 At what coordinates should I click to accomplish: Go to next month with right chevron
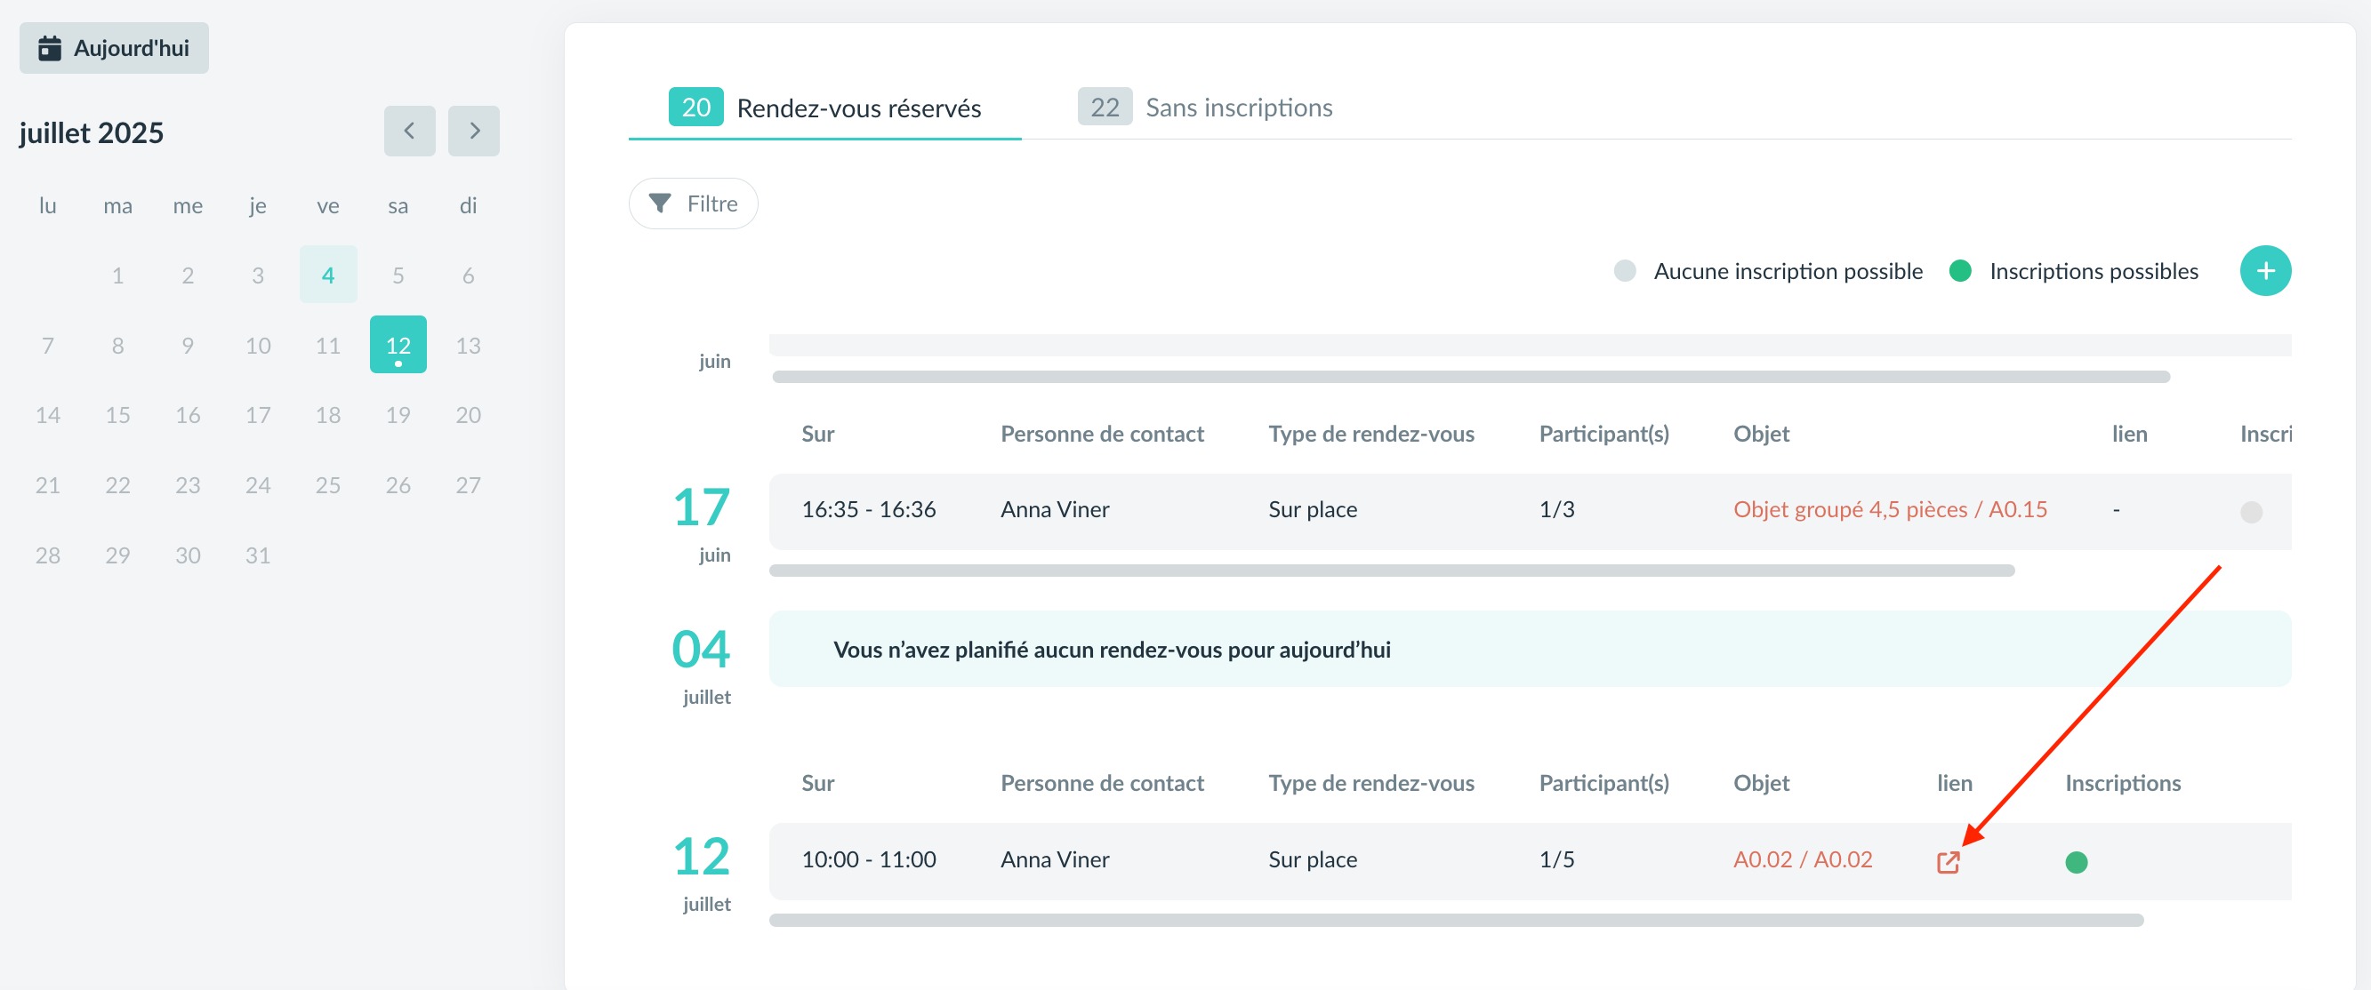(474, 131)
